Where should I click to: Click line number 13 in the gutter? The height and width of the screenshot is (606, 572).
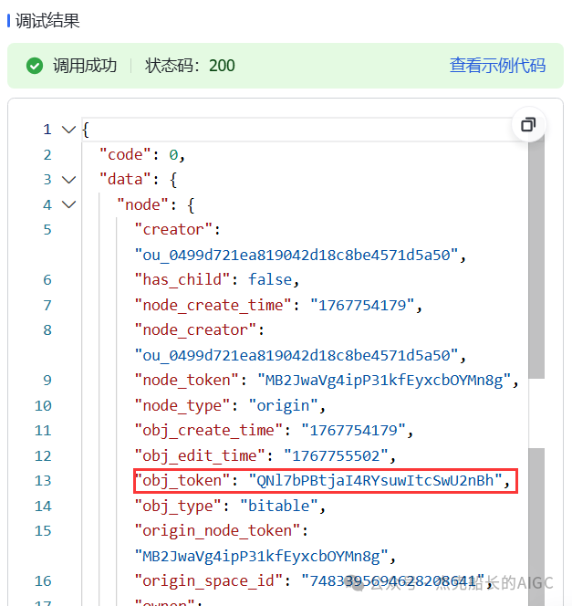click(x=43, y=480)
